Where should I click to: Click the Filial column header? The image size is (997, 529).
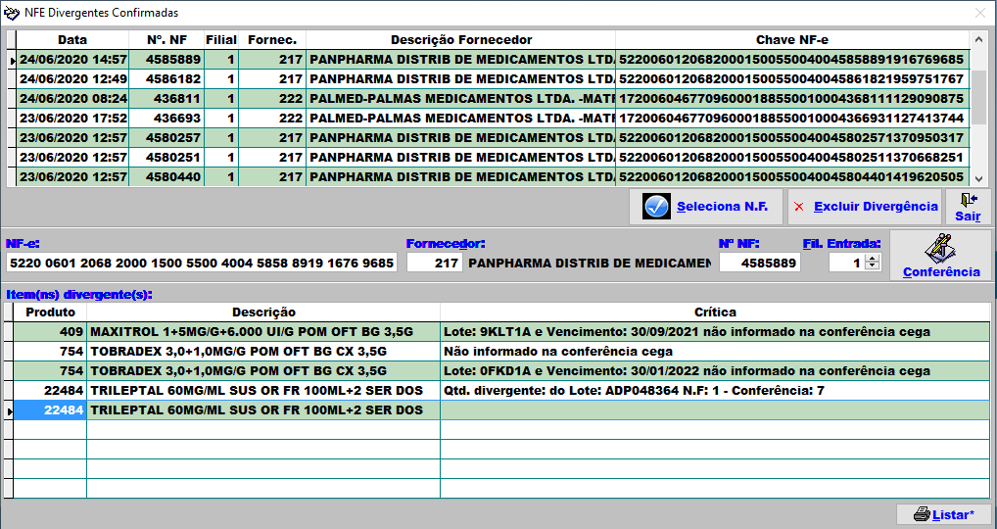coord(221,40)
